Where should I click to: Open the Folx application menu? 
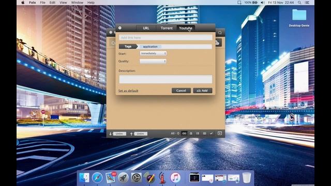(x=32, y=3)
